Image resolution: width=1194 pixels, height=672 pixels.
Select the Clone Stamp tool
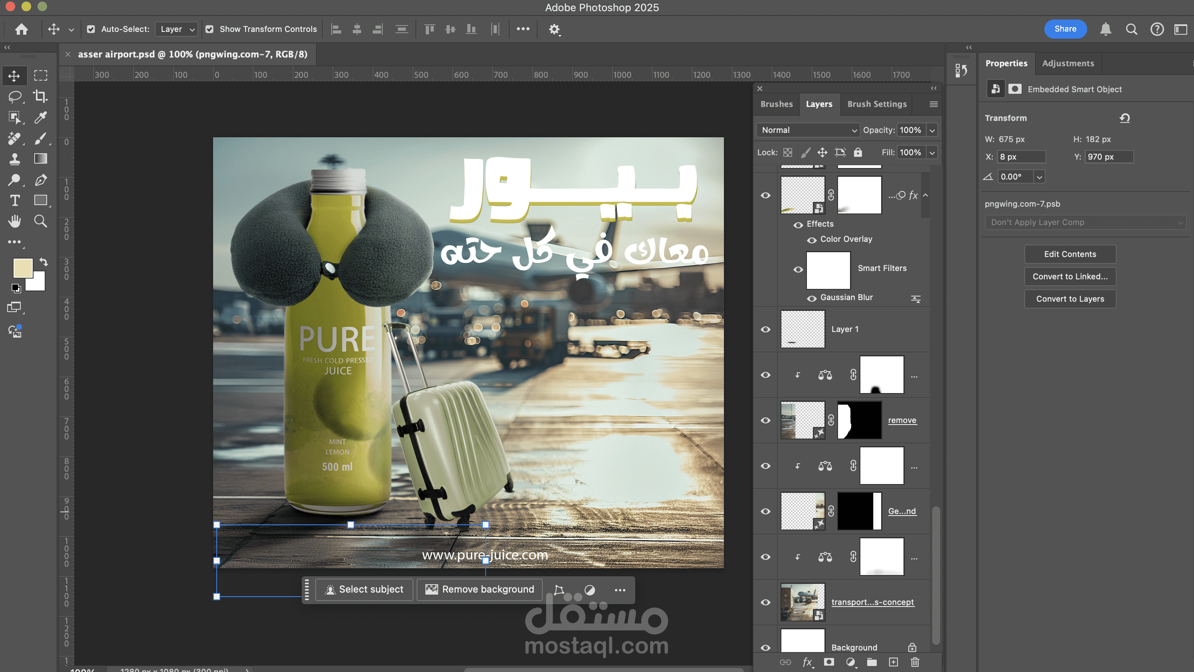[14, 159]
